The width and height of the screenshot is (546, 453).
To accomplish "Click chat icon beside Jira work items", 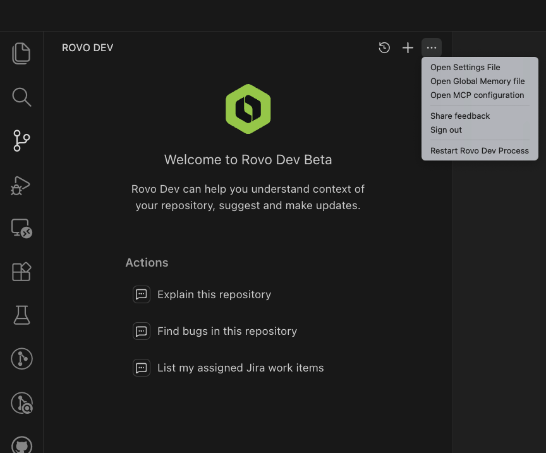I will (x=142, y=368).
